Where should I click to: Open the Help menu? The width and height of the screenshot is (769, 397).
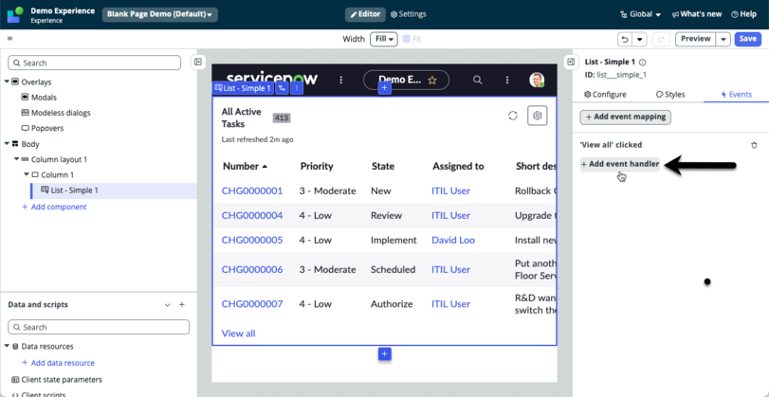click(743, 14)
